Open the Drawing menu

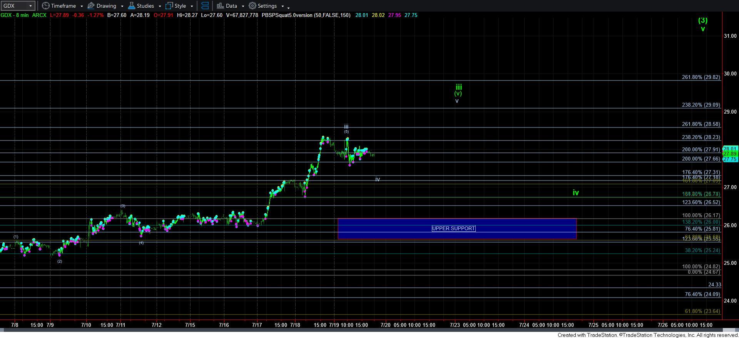coord(105,6)
